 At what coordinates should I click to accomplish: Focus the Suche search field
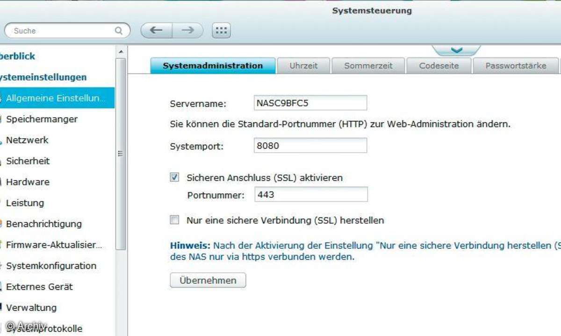tap(66, 31)
